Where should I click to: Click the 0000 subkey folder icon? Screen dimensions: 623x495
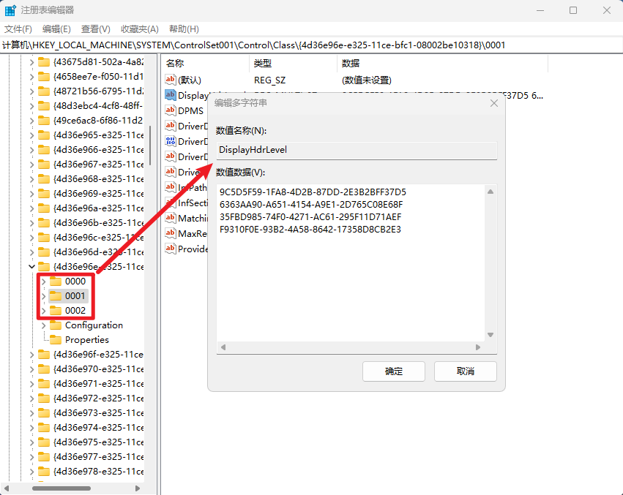pyautogui.click(x=56, y=281)
